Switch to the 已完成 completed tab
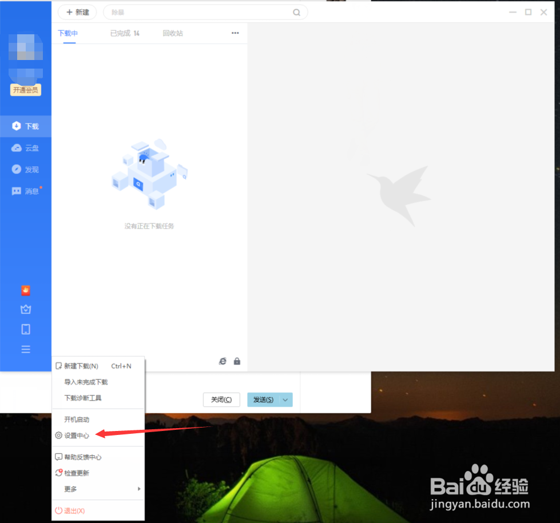 (x=120, y=33)
